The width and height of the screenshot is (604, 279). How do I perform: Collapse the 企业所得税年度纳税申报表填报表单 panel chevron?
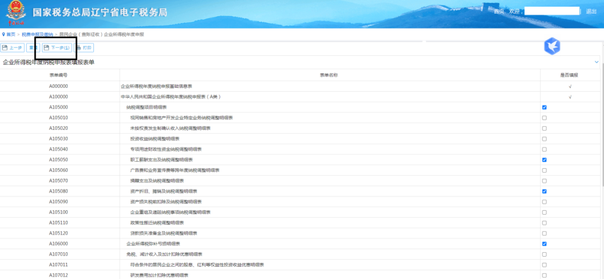pyautogui.click(x=596, y=62)
